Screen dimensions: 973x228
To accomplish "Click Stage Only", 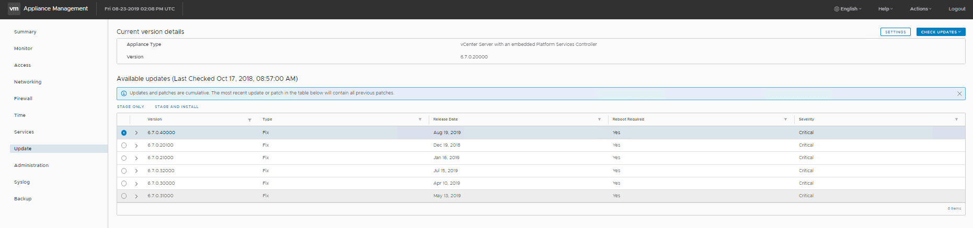I will pyautogui.click(x=130, y=106).
